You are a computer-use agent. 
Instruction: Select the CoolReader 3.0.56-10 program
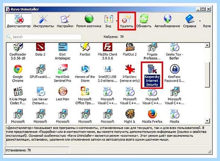tap(18, 52)
